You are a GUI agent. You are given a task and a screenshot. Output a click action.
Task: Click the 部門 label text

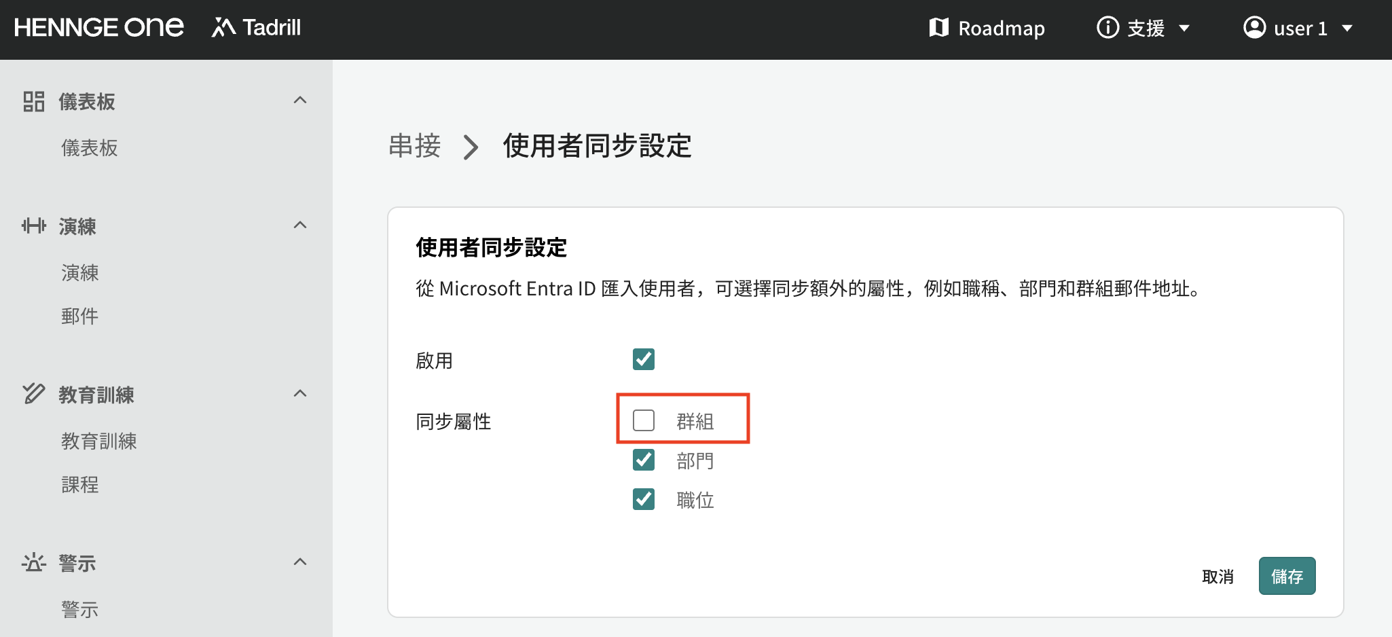pos(695,461)
